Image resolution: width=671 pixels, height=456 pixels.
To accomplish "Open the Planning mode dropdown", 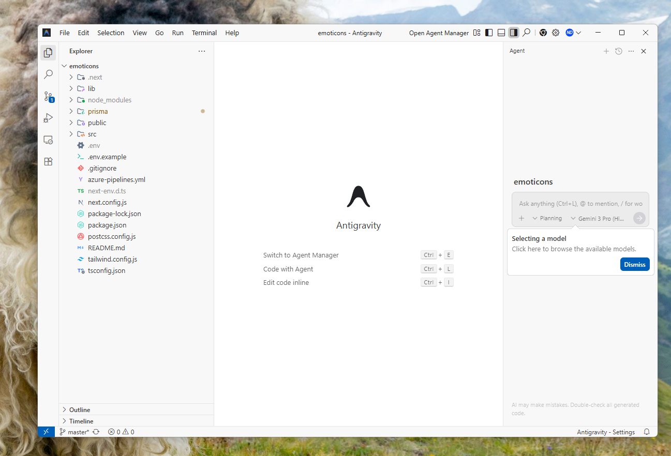I will click(547, 218).
